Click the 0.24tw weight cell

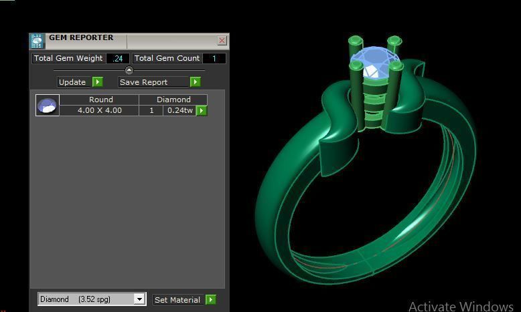point(179,110)
